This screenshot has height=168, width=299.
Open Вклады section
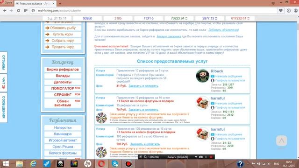pyautogui.click(x=63, y=76)
